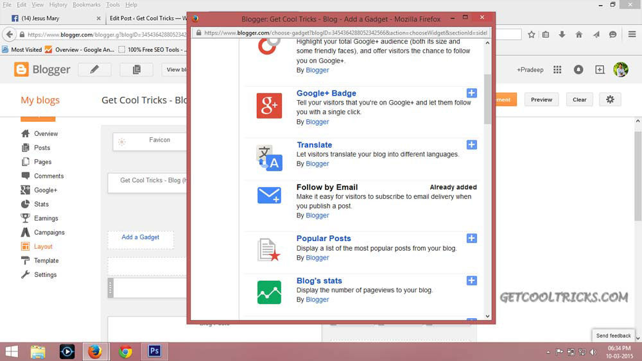The height and width of the screenshot is (361, 642).
Task: Add the Google+ Badge gadget with plus icon
Action: click(472, 93)
